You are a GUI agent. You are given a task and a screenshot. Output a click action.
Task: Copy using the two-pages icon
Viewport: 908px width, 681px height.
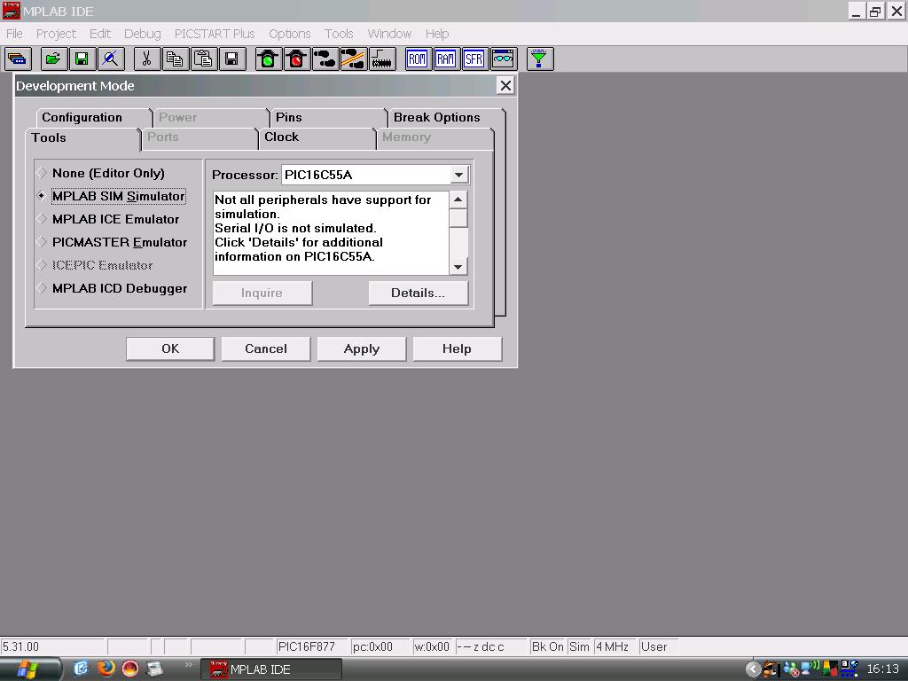click(x=175, y=59)
